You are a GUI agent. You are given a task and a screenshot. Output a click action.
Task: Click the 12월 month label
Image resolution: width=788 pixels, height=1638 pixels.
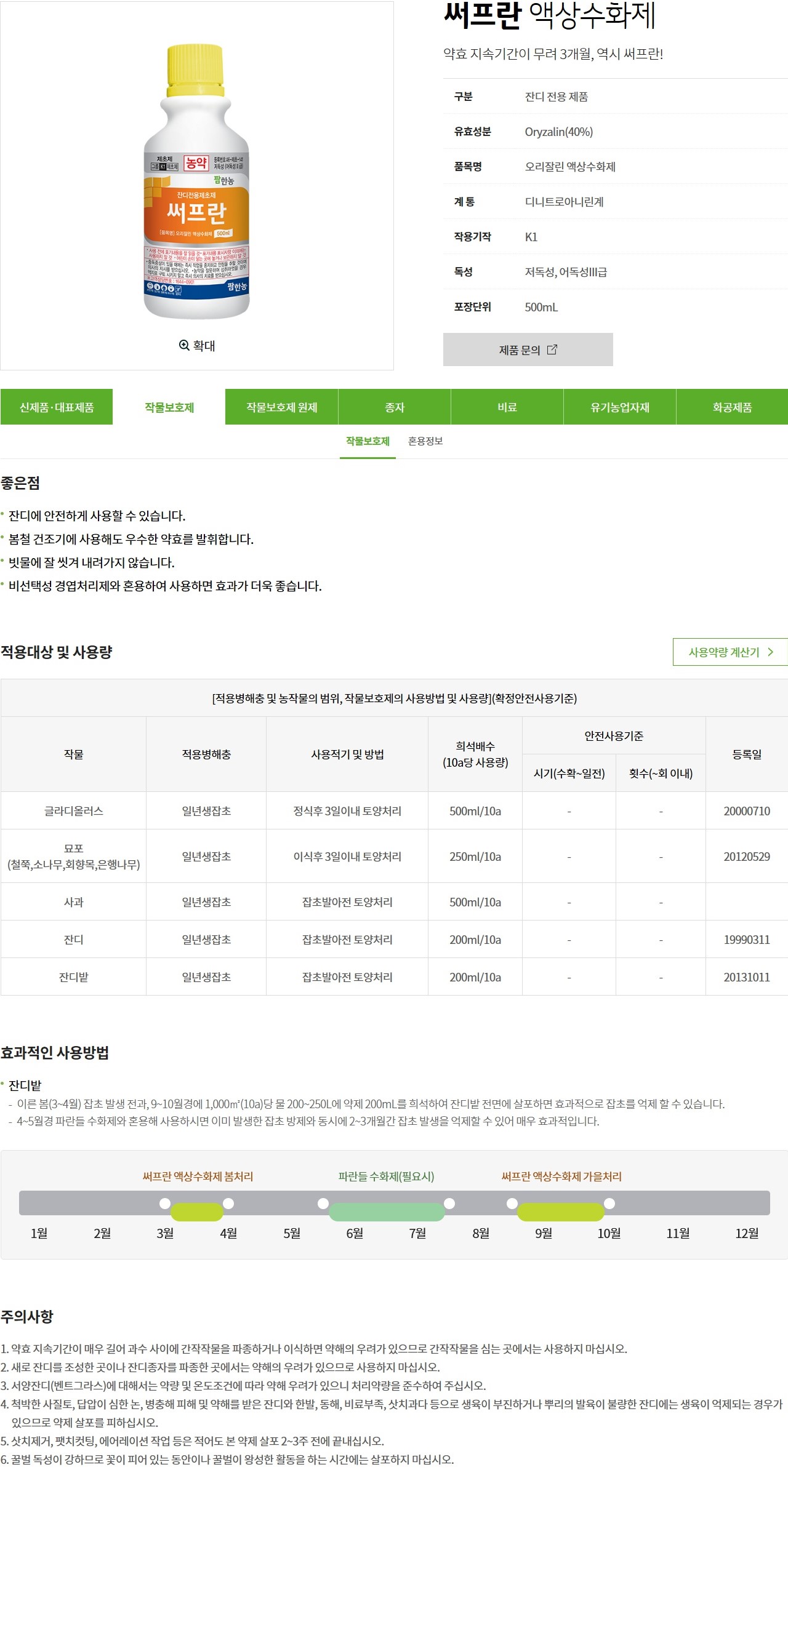747,1233
